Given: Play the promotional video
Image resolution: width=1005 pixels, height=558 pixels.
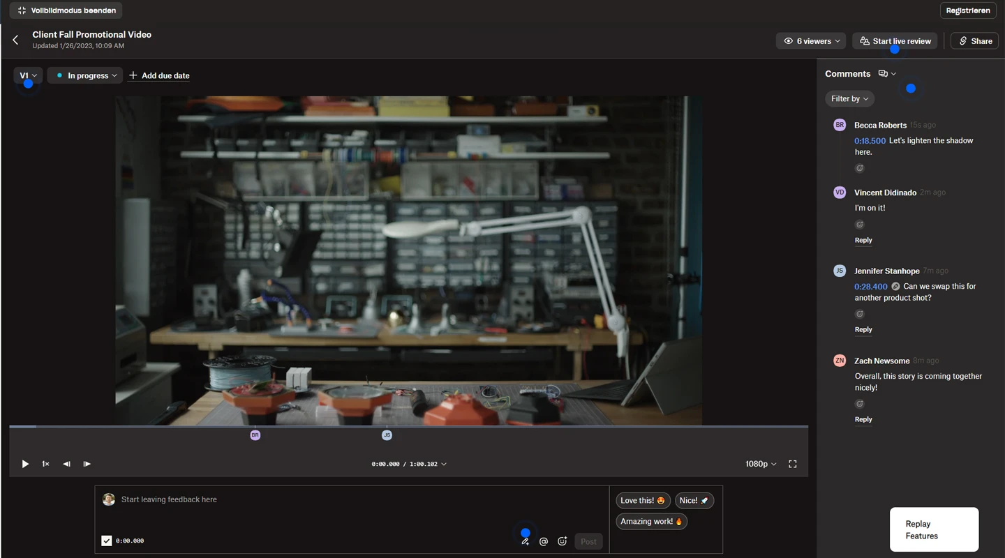Looking at the screenshot, I should tap(25, 464).
